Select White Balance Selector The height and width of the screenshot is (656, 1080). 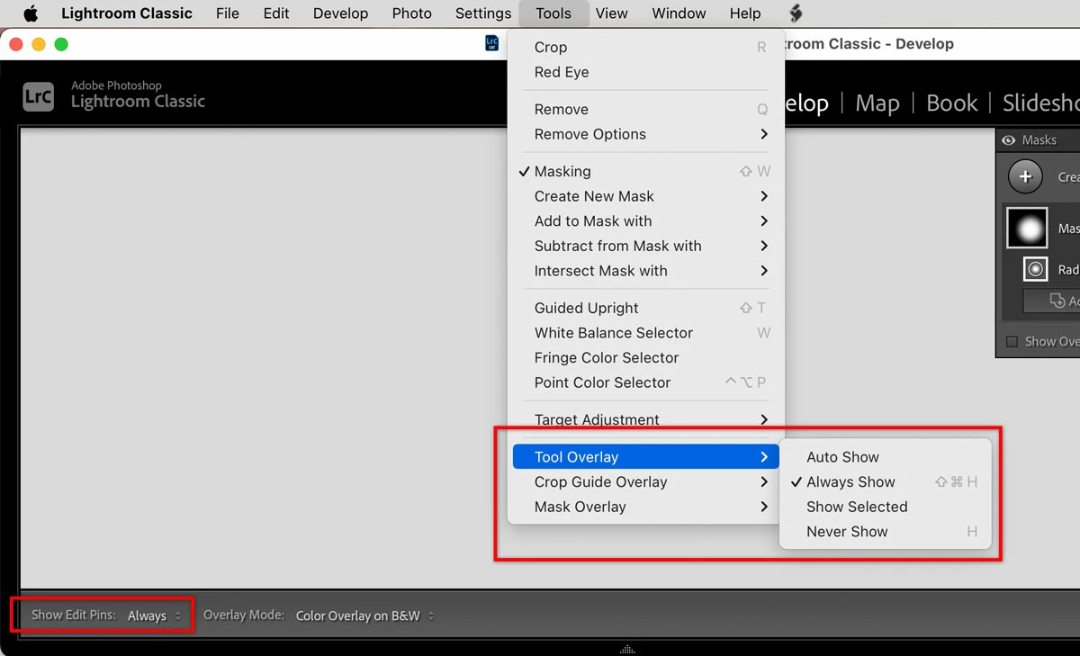(x=646, y=333)
